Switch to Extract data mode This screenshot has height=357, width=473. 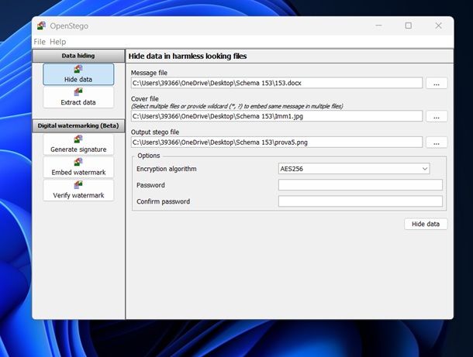pos(78,97)
